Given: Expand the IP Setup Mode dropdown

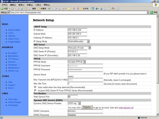Looking at the screenshot, I should (88, 41).
